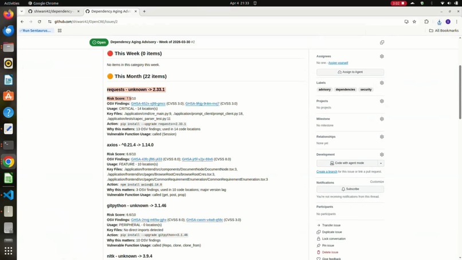Bookmark this page with the star icon

click(414, 22)
